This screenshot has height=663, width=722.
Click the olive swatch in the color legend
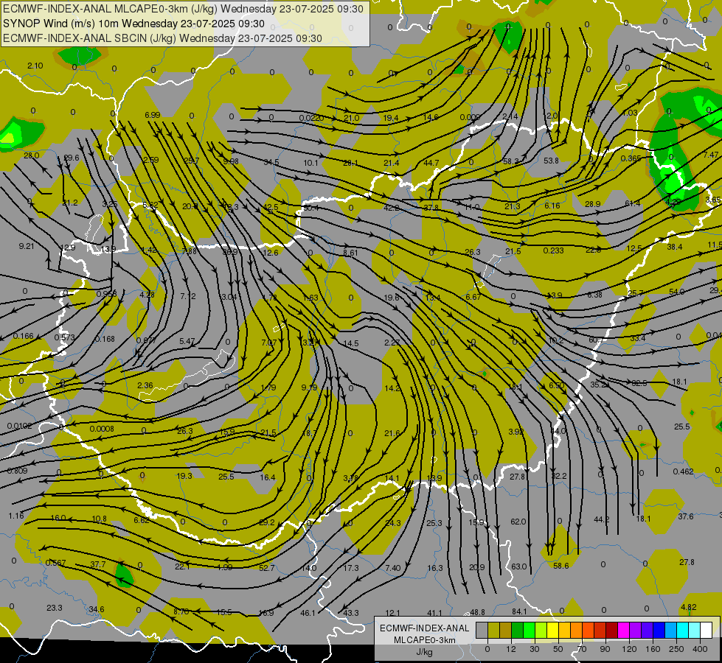tap(493, 631)
